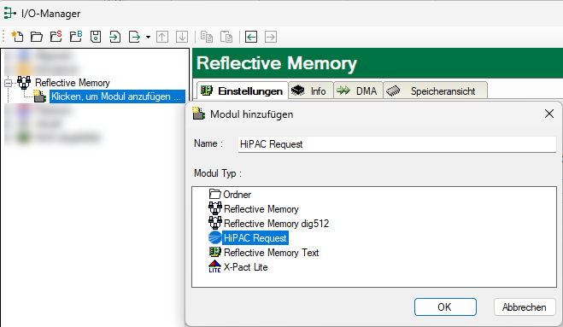Click the new configuration icon with star
563x327 pixels.
coord(17,37)
